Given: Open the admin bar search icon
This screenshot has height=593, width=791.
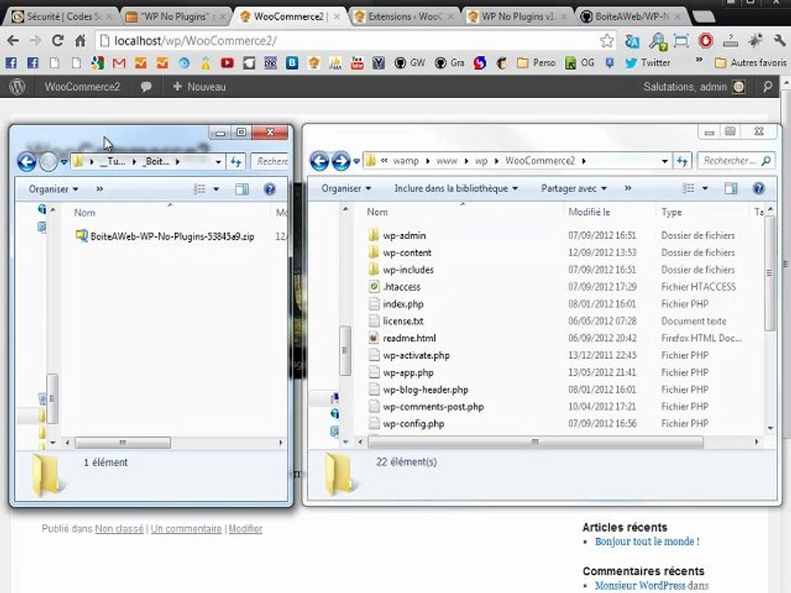Looking at the screenshot, I should pyautogui.click(x=768, y=86).
